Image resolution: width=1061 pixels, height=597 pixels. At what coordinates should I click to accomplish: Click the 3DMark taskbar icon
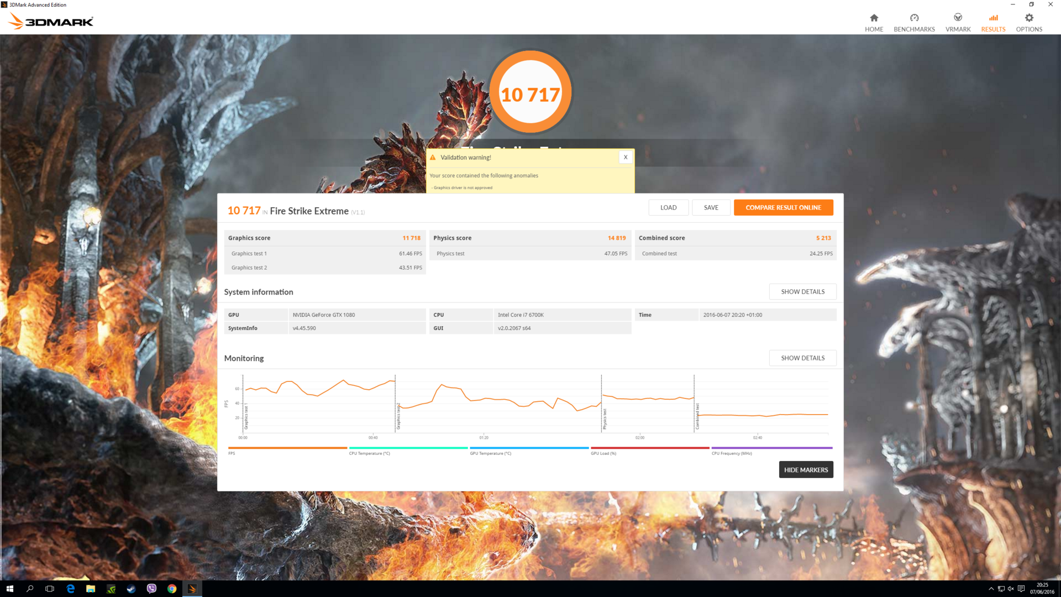192,589
